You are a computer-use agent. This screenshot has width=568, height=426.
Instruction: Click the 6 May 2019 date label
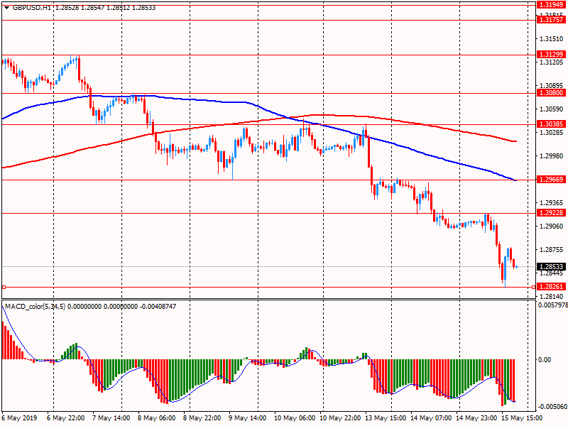21,419
